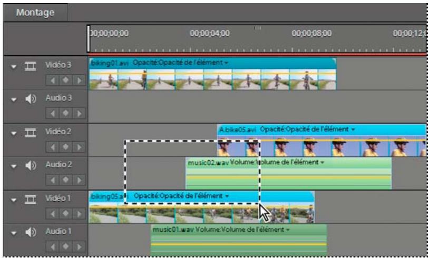
Task: Add keyframe on Vidéo 3 track
Action: click(x=66, y=81)
